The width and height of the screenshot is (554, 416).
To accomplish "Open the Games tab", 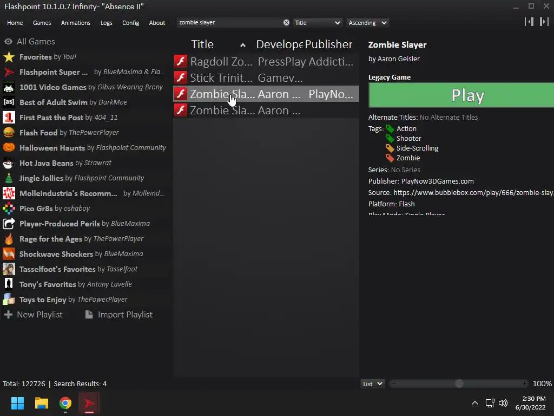I will tap(42, 23).
